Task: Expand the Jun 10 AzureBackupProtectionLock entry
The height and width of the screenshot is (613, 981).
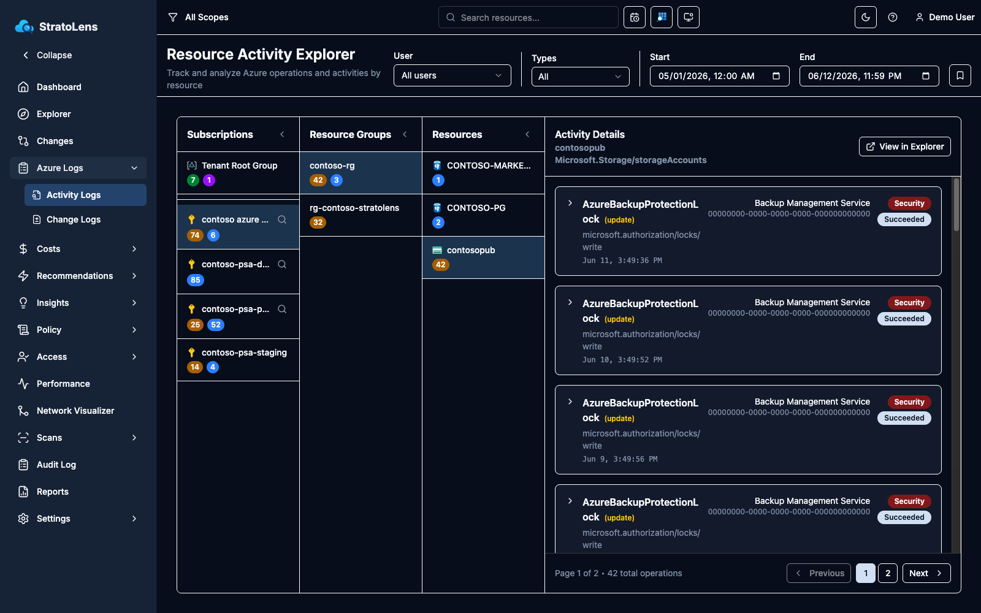Action: (x=570, y=302)
